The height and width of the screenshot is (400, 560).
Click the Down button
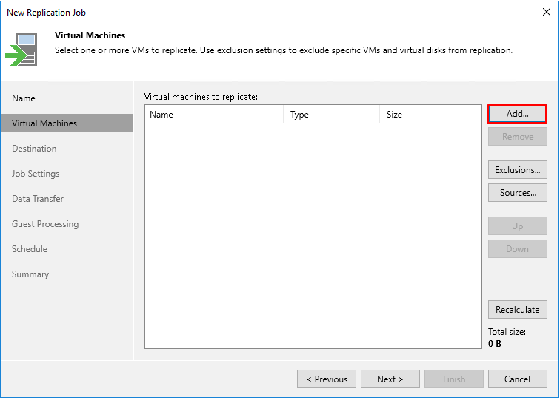(x=518, y=249)
